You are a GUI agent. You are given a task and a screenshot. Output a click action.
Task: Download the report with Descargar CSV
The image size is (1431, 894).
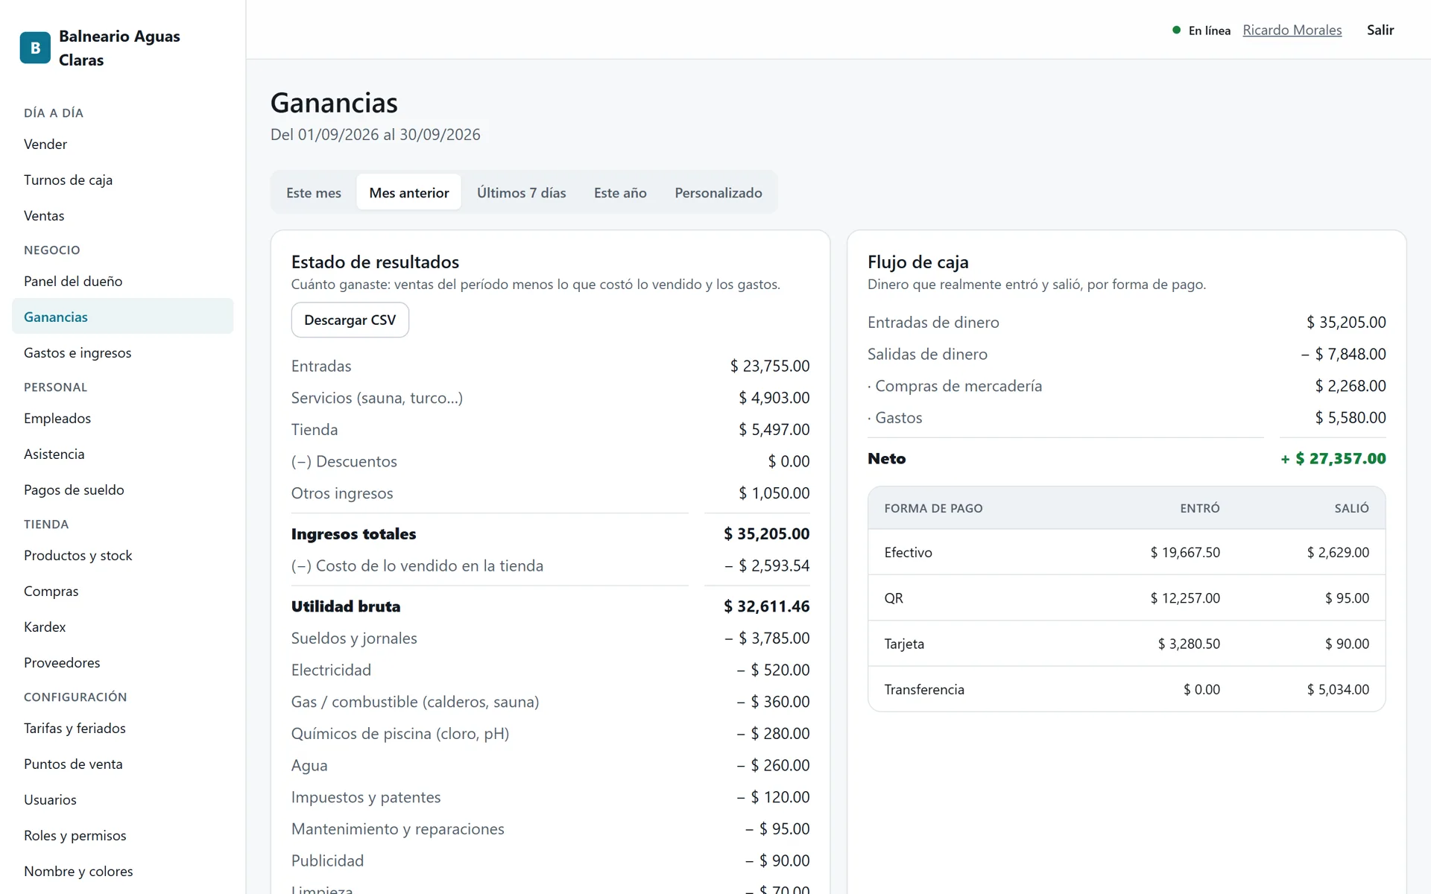[350, 320]
